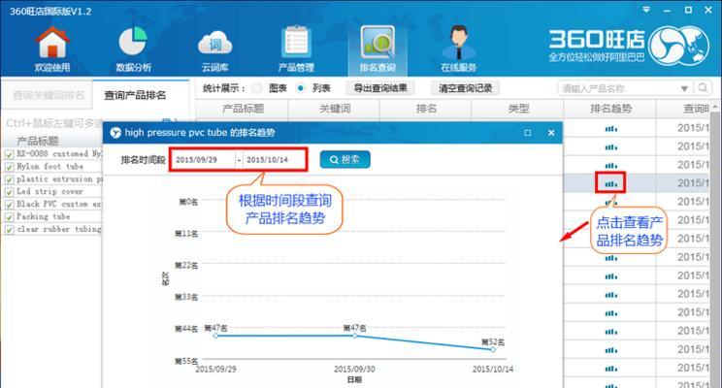Open 在线服务 support agent icon
Viewport: 722px width, 388px height.
[x=459, y=48]
